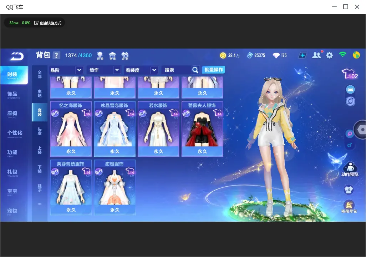The image size is (366, 257).
Task: Click the 创建快捷方式 label
Action: (50, 23)
